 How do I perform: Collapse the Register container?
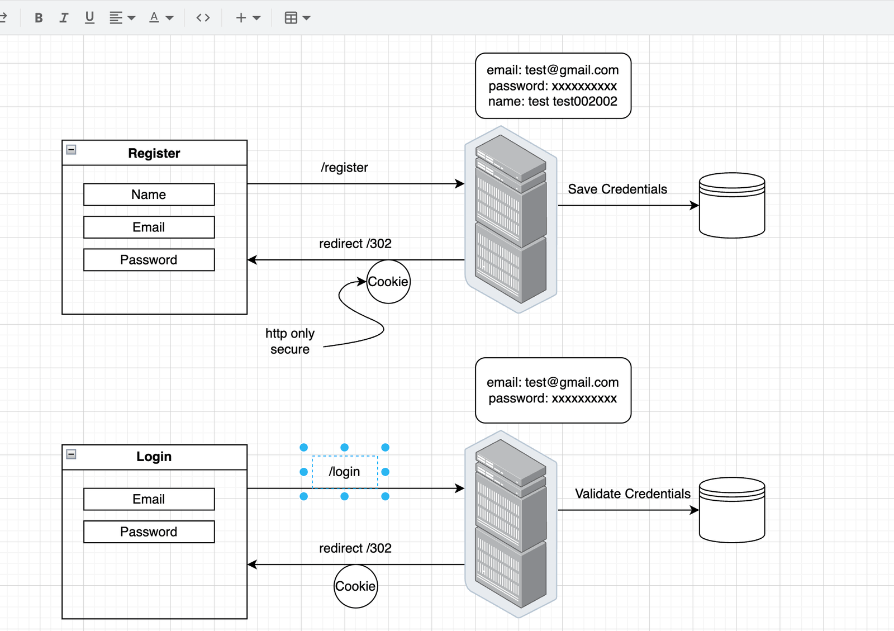click(x=70, y=149)
